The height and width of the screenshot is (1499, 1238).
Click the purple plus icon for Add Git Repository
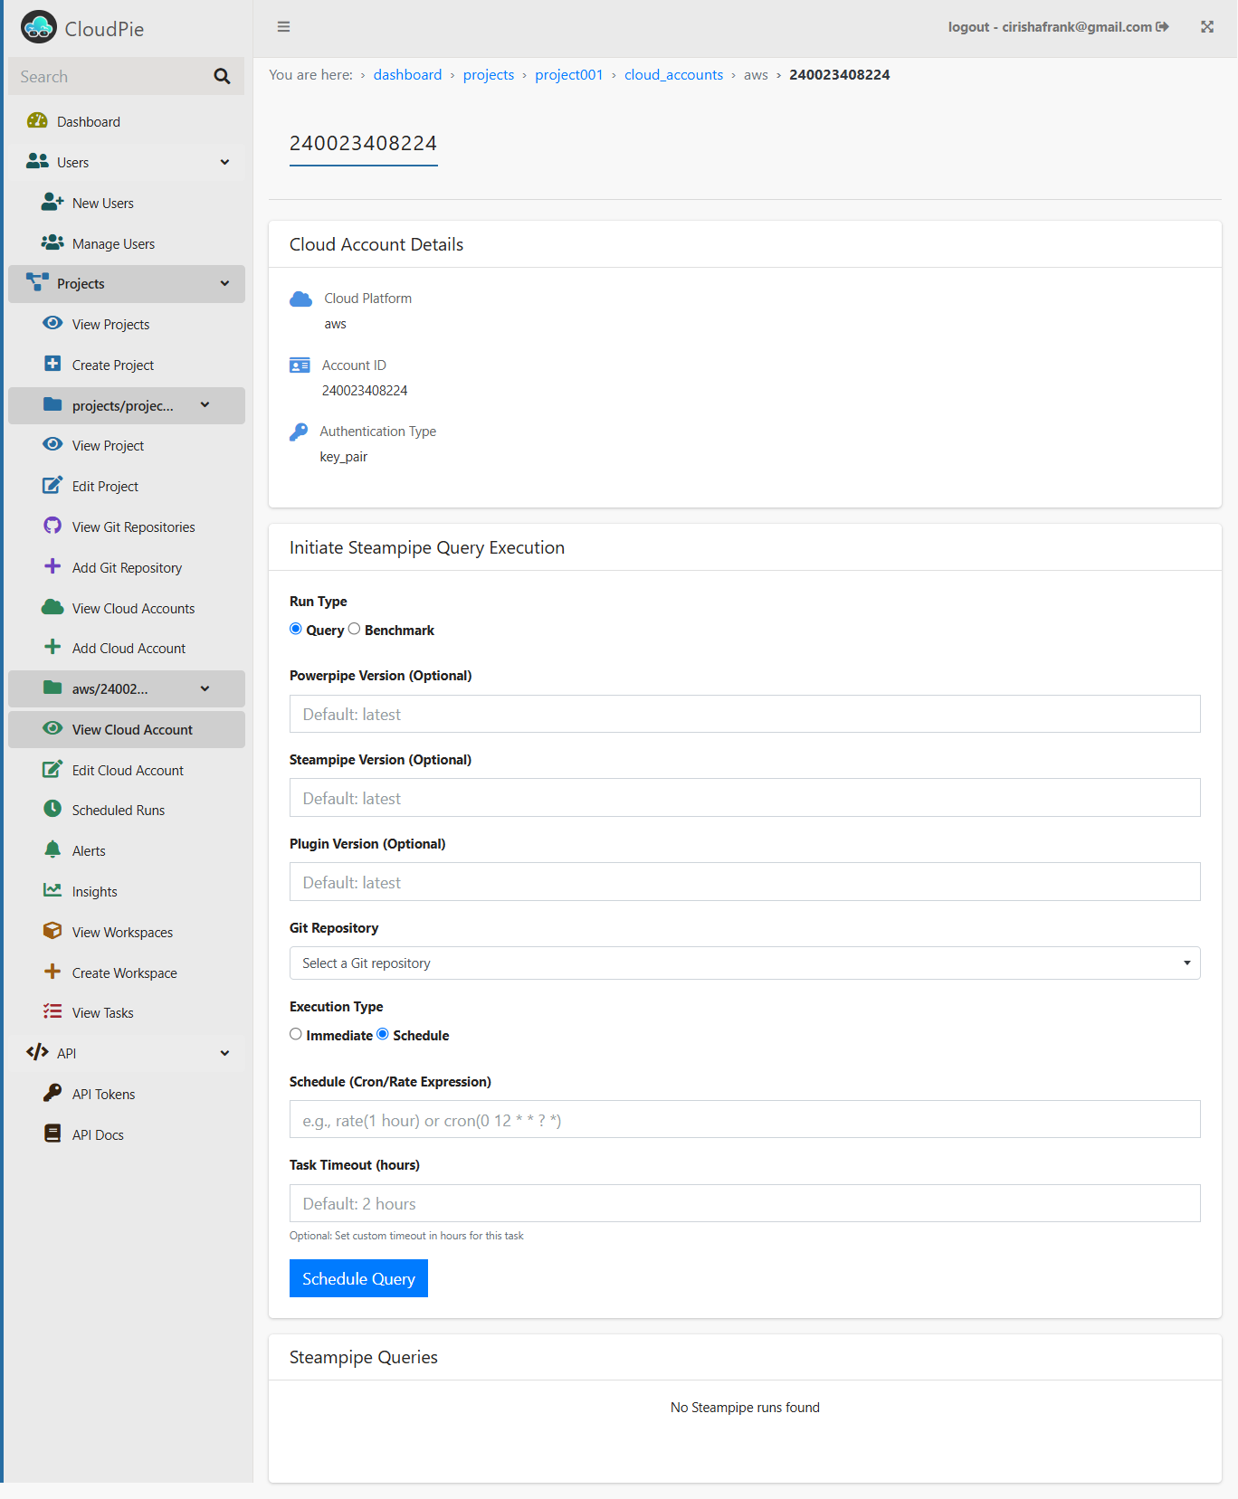pos(52,566)
